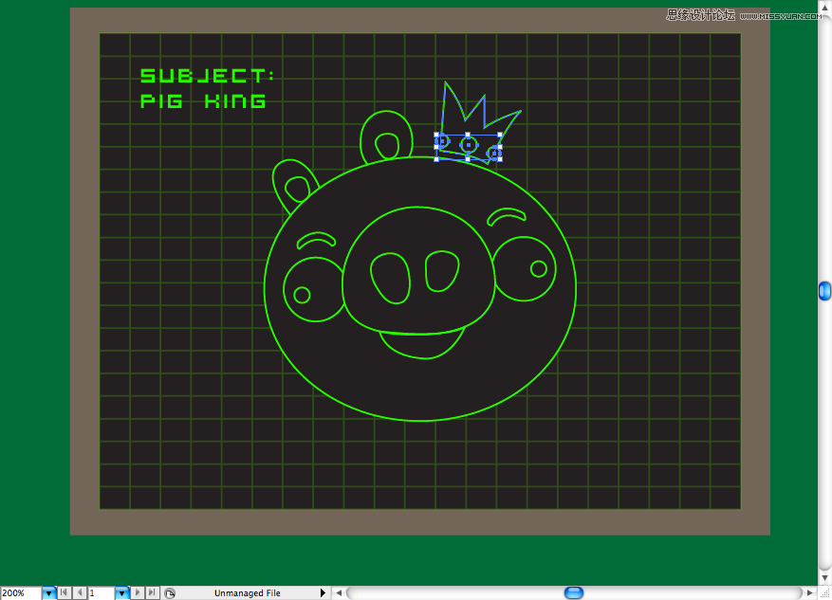The image size is (832, 600).
Task: Open the zoom level dropdown
Action: 48,593
